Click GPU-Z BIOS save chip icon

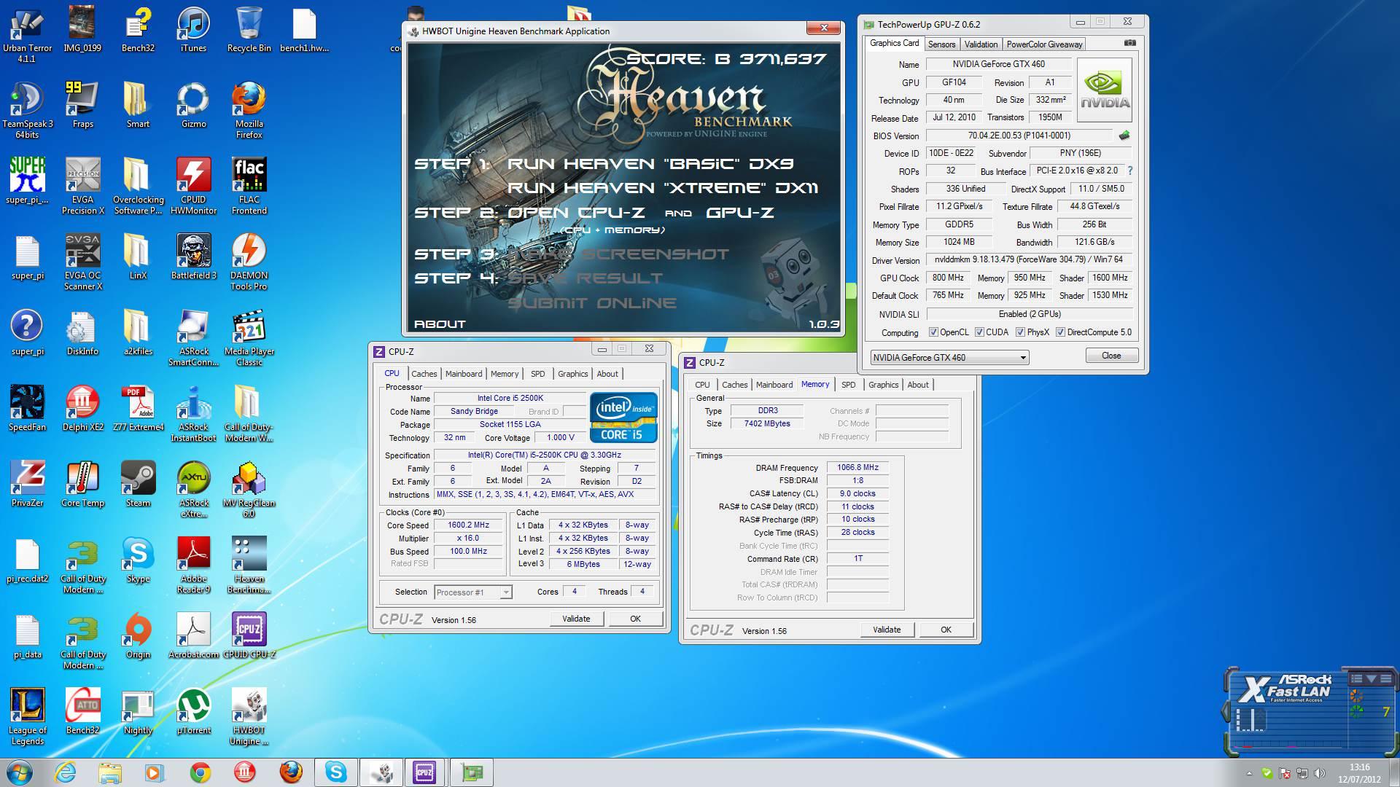1124,135
